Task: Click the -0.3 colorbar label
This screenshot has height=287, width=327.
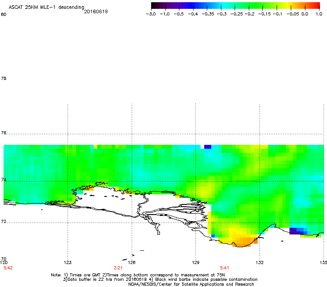Action: [221, 14]
